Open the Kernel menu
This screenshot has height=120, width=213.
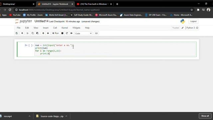65,28
